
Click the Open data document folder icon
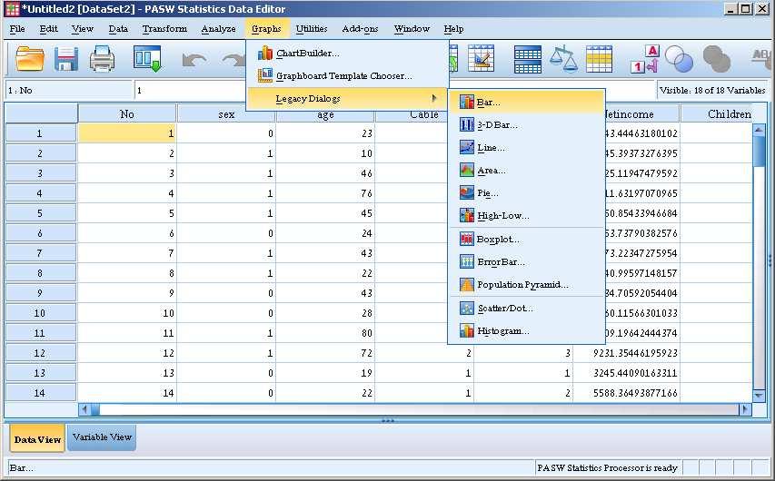[30, 59]
